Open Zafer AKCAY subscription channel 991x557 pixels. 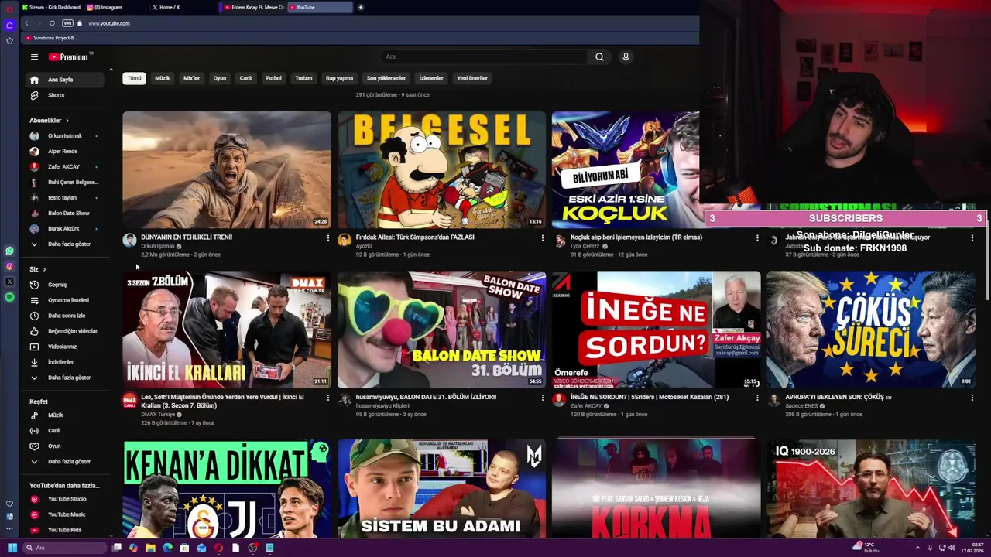tap(65, 167)
